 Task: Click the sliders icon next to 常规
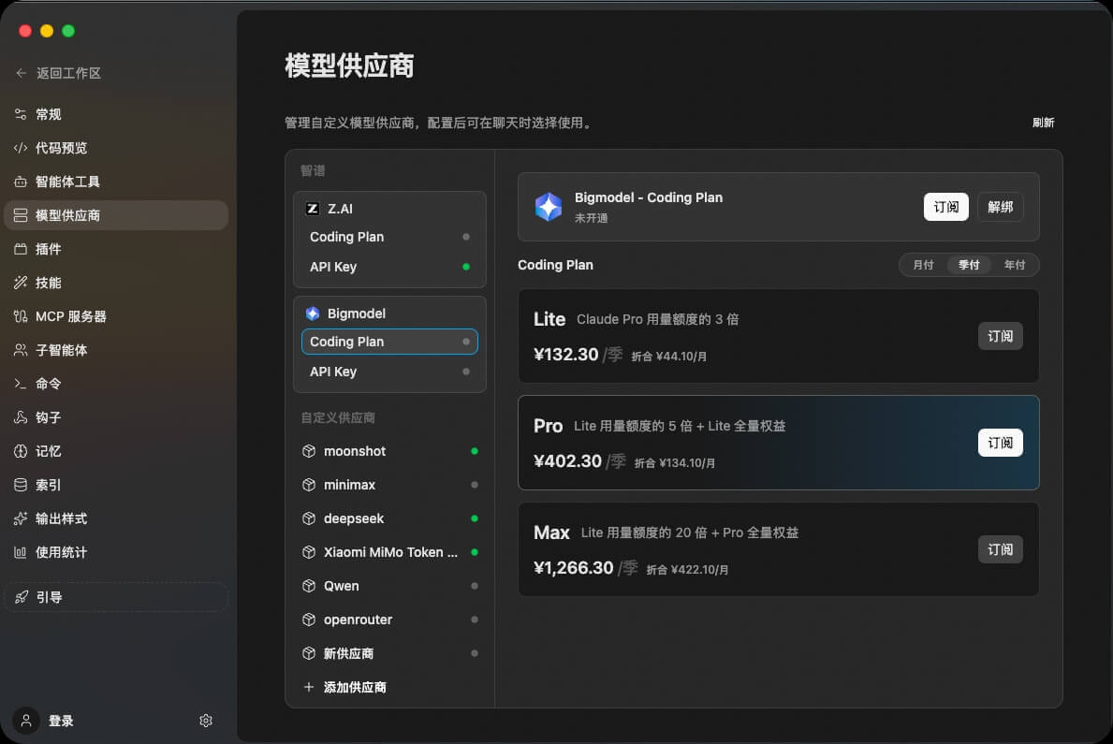21,114
